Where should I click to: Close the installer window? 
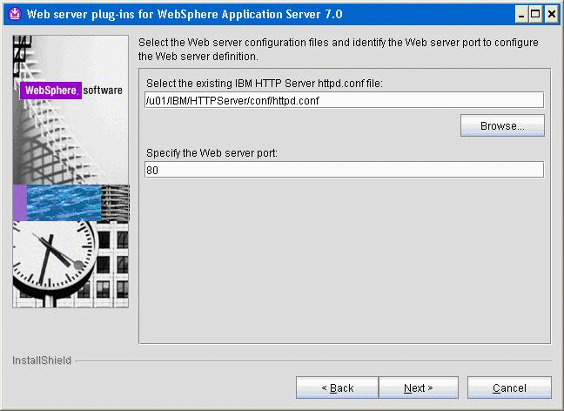552,15
